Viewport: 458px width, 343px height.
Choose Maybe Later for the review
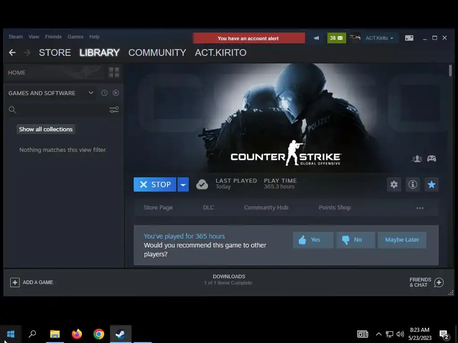click(402, 240)
